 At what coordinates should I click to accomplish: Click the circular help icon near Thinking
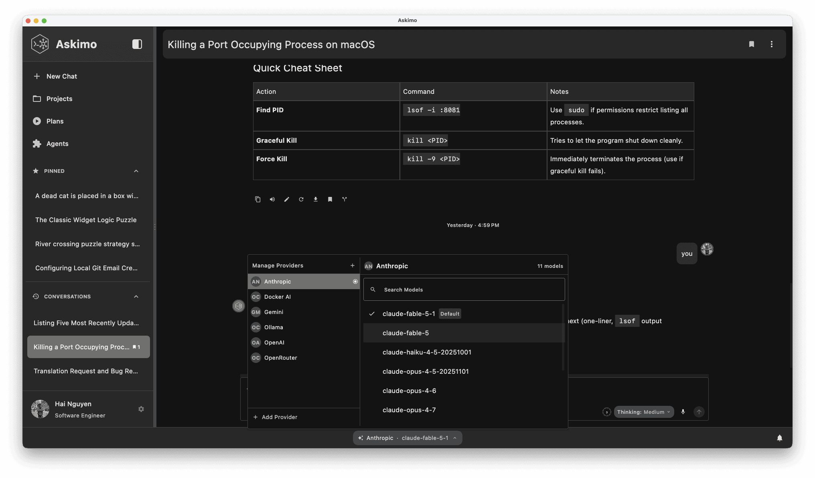607,412
